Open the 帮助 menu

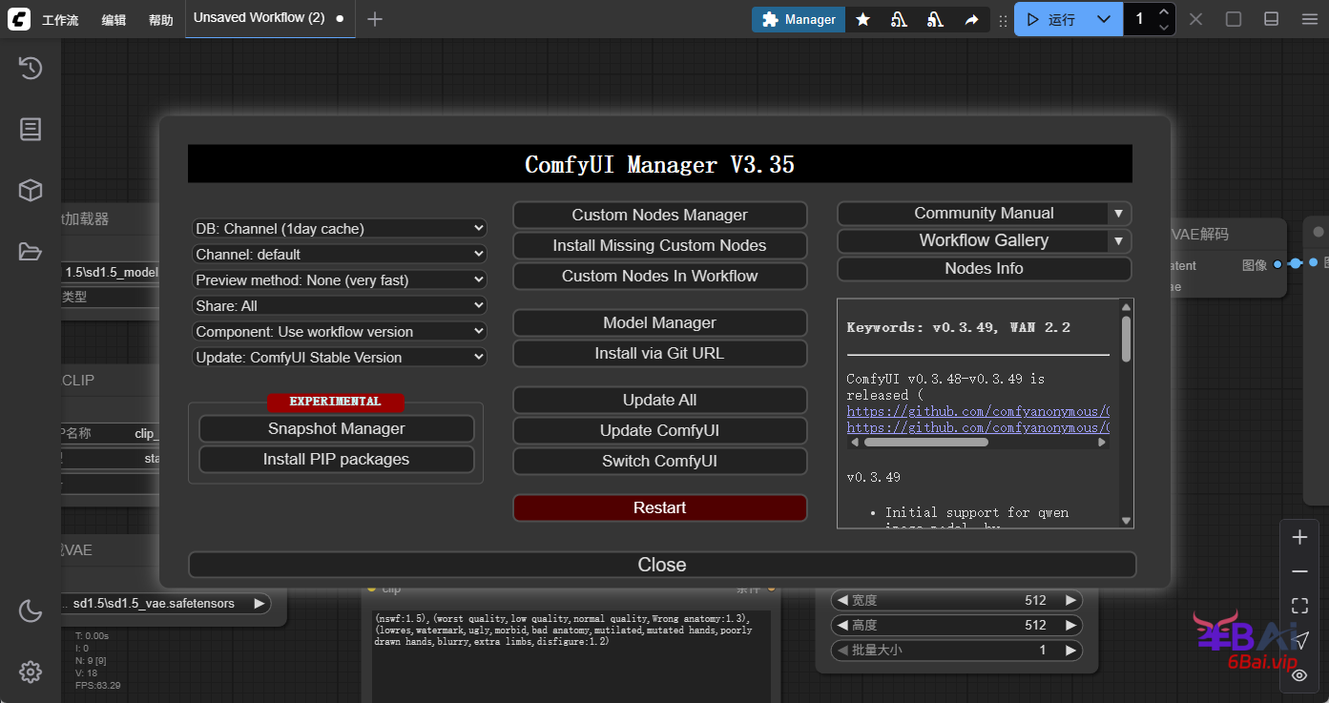tap(161, 20)
